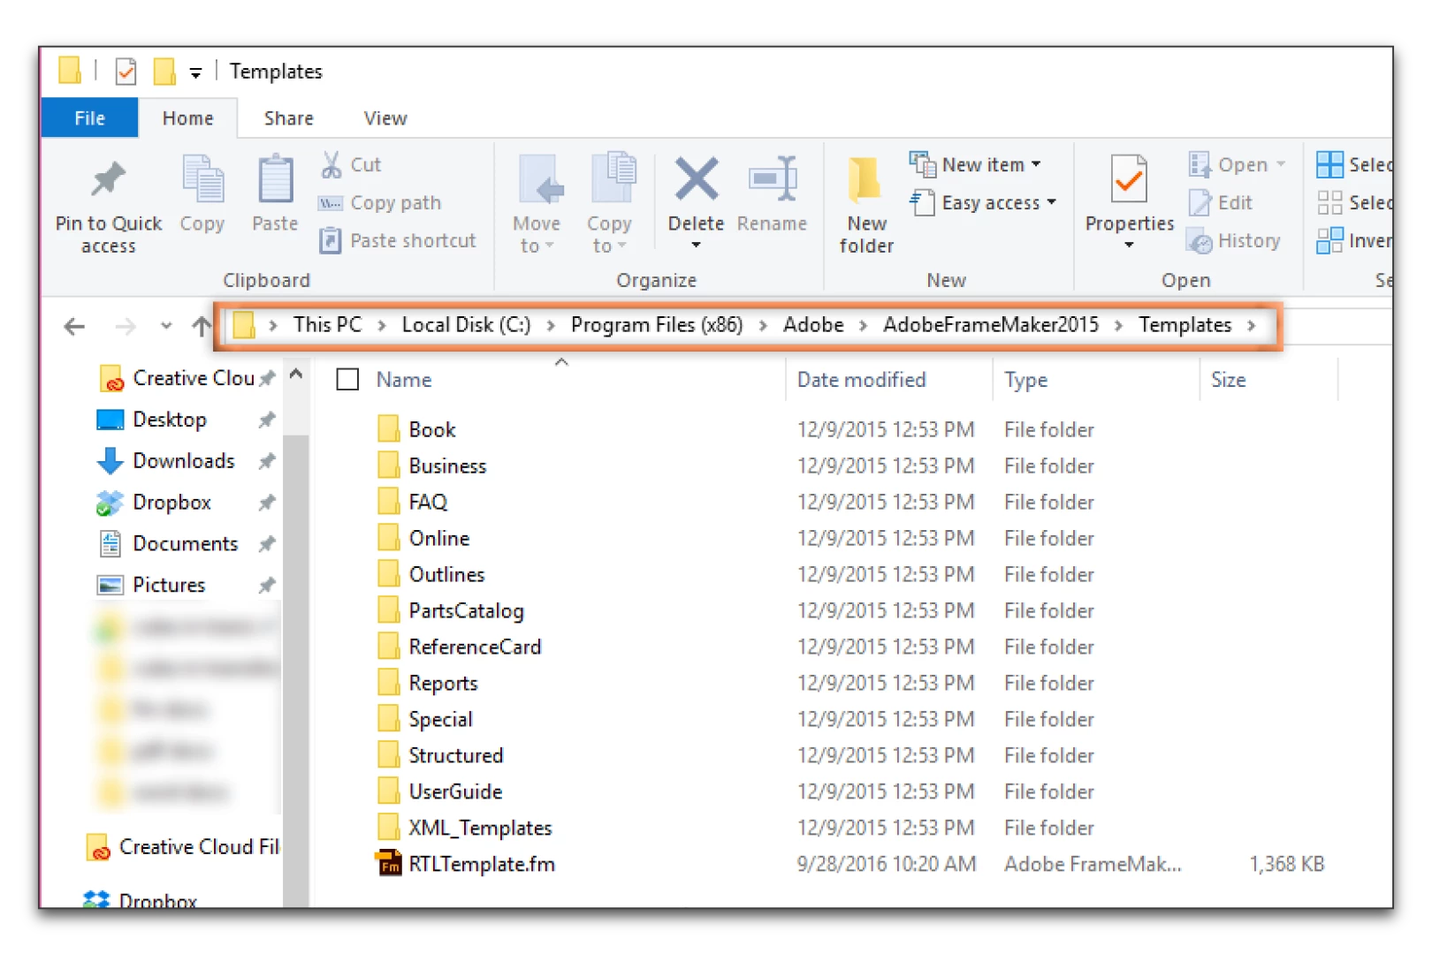Click the new folder icon in title bar

pos(164,71)
